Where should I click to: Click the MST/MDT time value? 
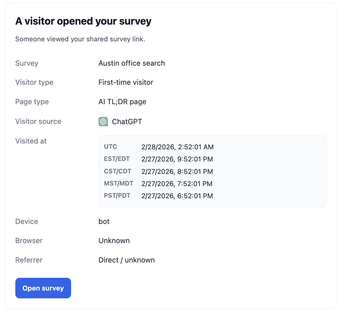coord(177,183)
